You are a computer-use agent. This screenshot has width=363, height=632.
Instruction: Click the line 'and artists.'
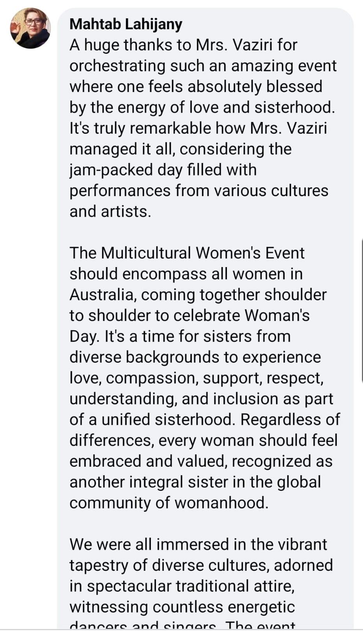110,211
